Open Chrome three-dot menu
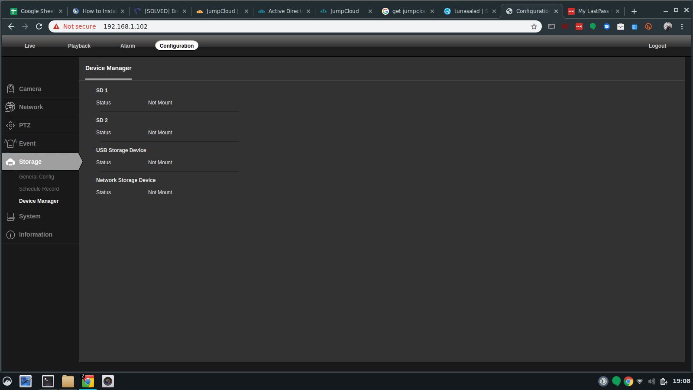 (x=682, y=26)
